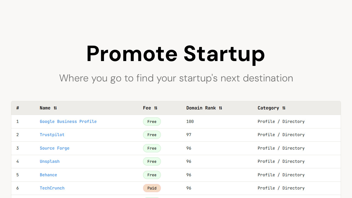Screen dimensions: 352x198
Task: Open the Trustpilot link
Action: [52, 135]
